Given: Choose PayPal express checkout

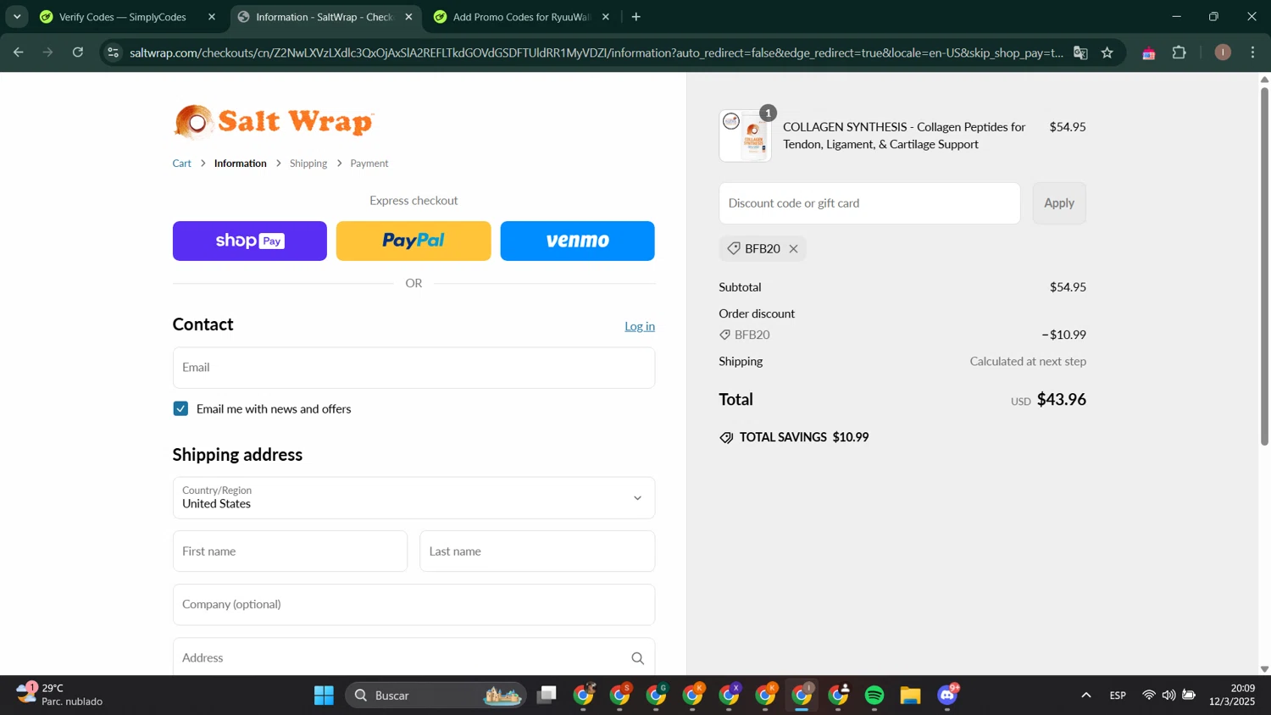Looking at the screenshot, I should (413, 241).
